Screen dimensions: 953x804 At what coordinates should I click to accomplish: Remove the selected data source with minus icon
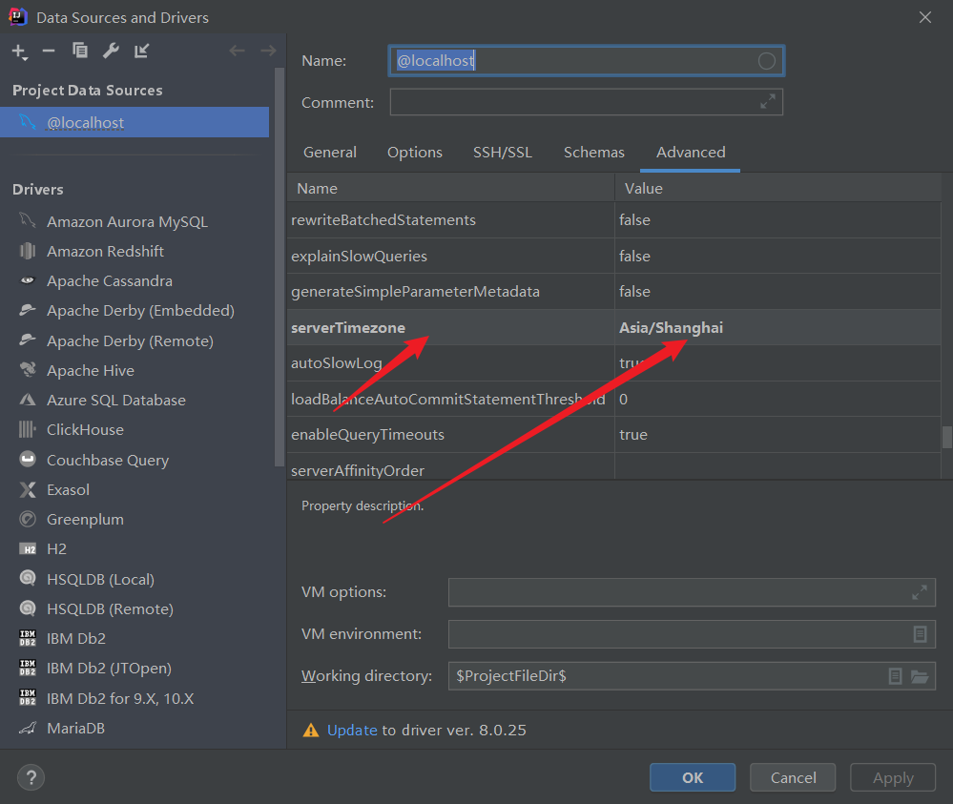49,52
